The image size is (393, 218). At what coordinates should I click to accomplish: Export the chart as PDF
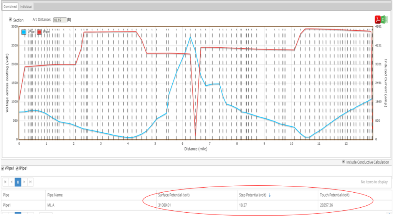coord(378,20)
